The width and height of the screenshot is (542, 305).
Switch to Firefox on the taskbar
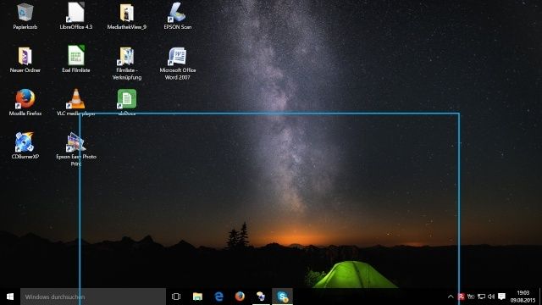pos(240,297)
